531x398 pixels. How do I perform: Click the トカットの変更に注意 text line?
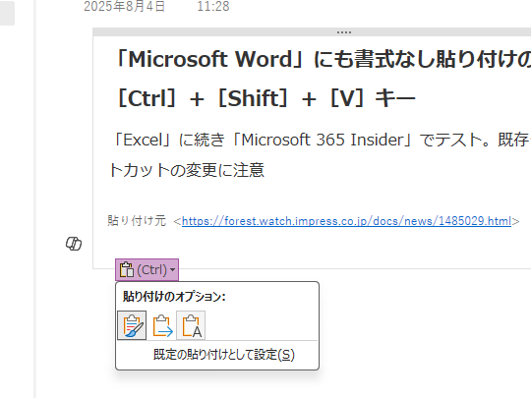(x=187, y=170)
